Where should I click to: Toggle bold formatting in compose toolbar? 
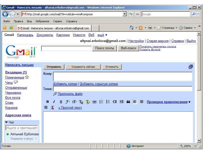[47, 102]
